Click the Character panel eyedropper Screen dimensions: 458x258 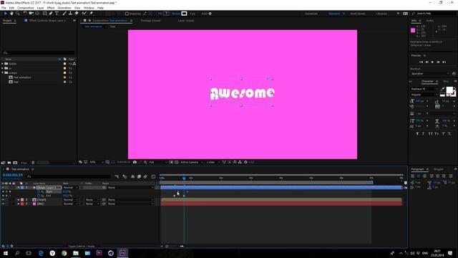point(442,89)
